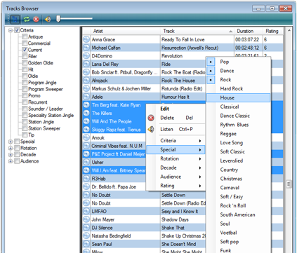Screen dimensions: 297x253
Task: Click the red delete icon in toolbar
Action: [x=37, y=19]
